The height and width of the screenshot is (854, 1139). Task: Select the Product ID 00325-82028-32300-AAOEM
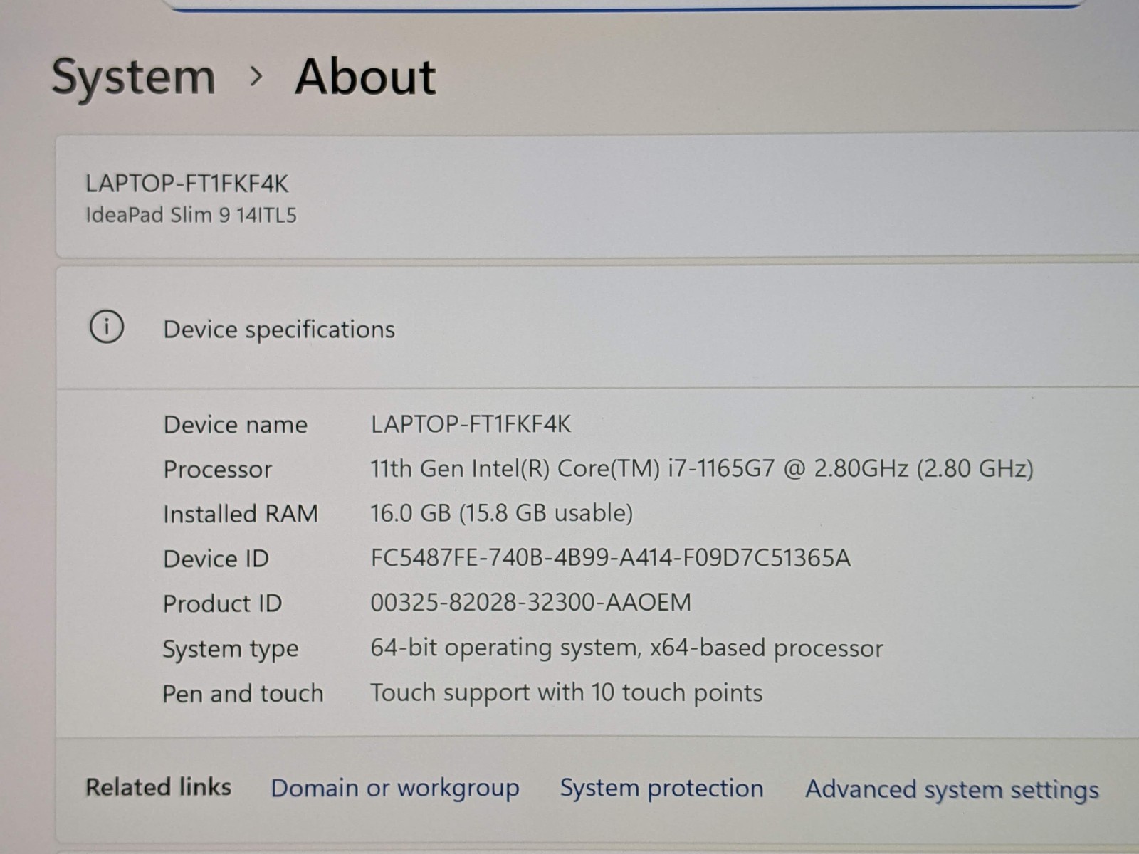pos(530,602)
